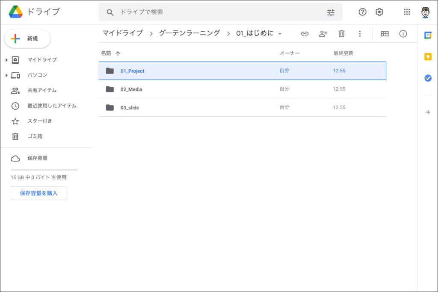
Task: Open the help question mark menu
Action: point(362,12)
